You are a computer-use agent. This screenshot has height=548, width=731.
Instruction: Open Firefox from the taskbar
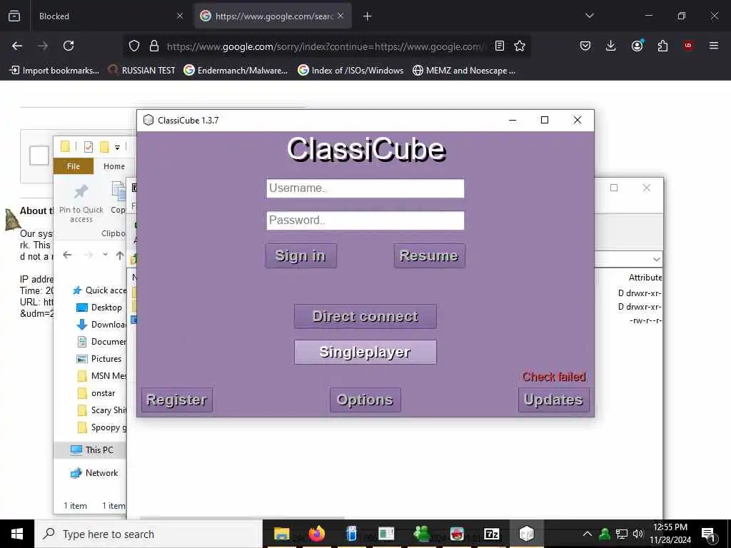pyautogui.click(x=316, y=534)
